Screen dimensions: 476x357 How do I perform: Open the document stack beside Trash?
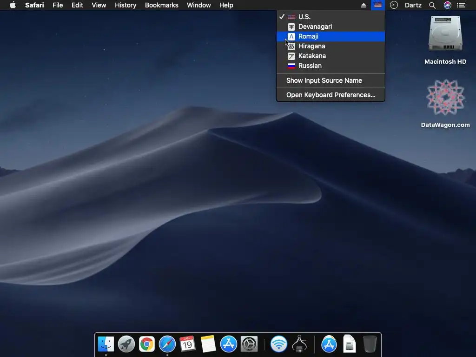[x=350, y=344]
